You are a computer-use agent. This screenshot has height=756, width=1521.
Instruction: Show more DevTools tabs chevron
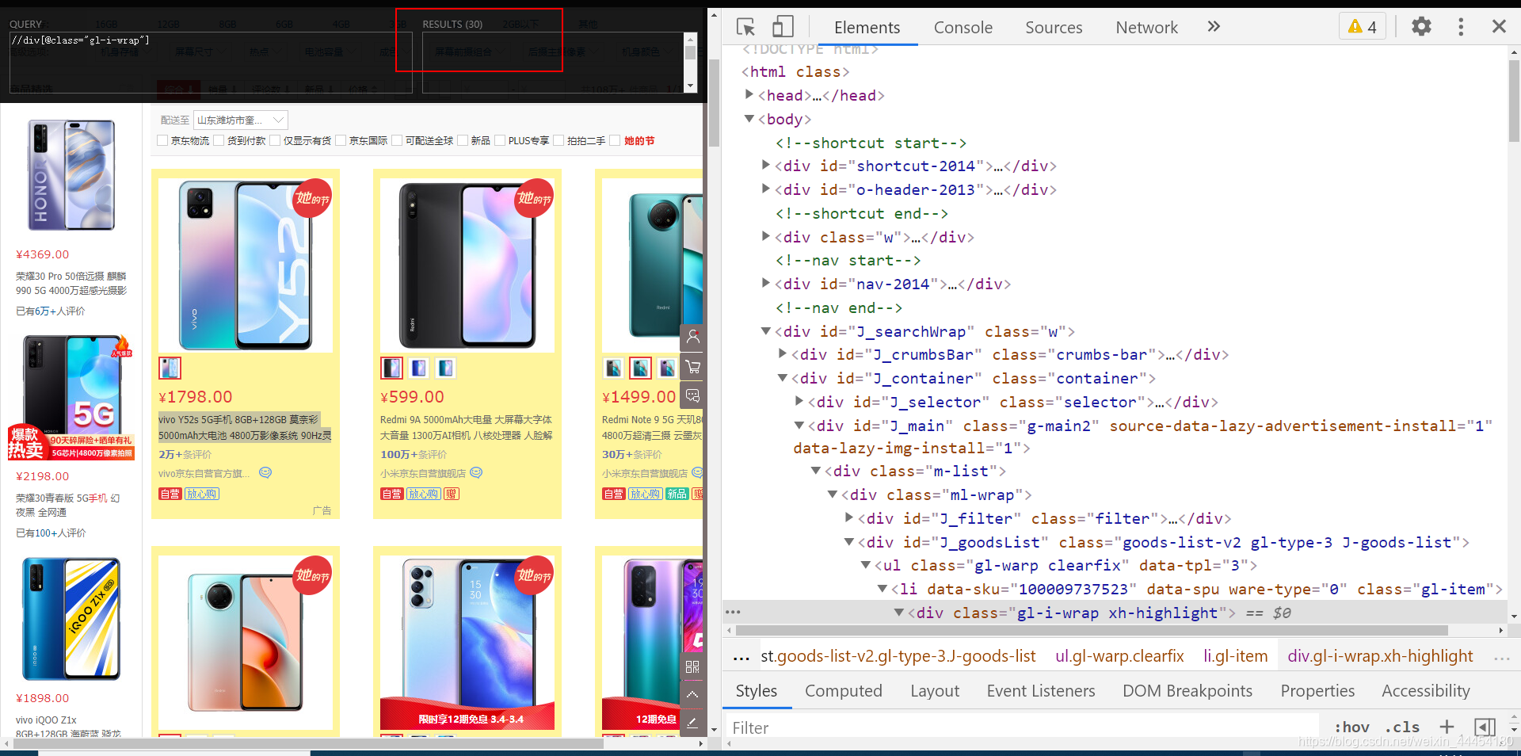(1214, 27)
